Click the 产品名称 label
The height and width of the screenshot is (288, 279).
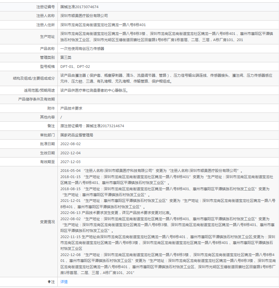[47, 49]
